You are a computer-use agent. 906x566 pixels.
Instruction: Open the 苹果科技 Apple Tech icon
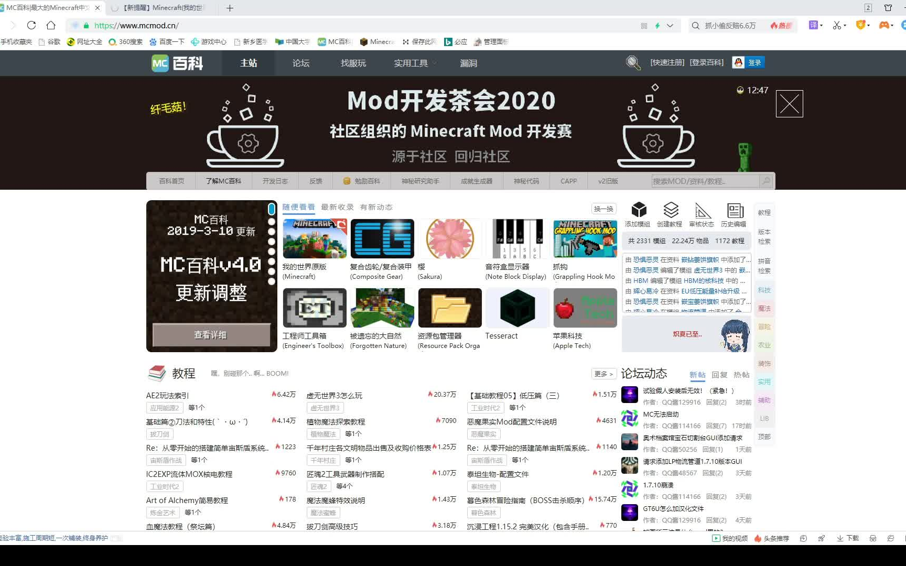(x=585, y=308)
